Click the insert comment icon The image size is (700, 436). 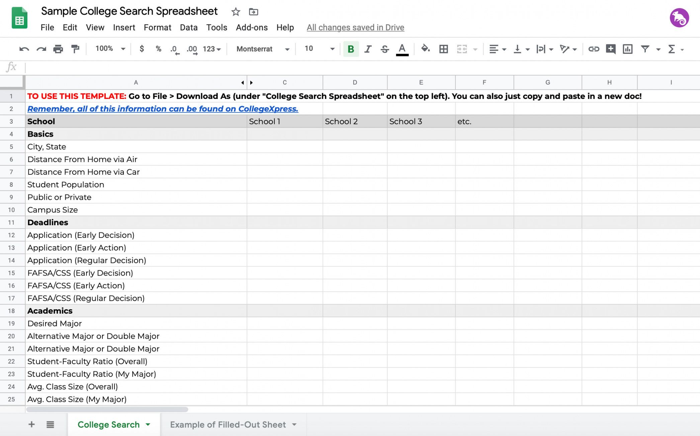[x=610, y=49]
